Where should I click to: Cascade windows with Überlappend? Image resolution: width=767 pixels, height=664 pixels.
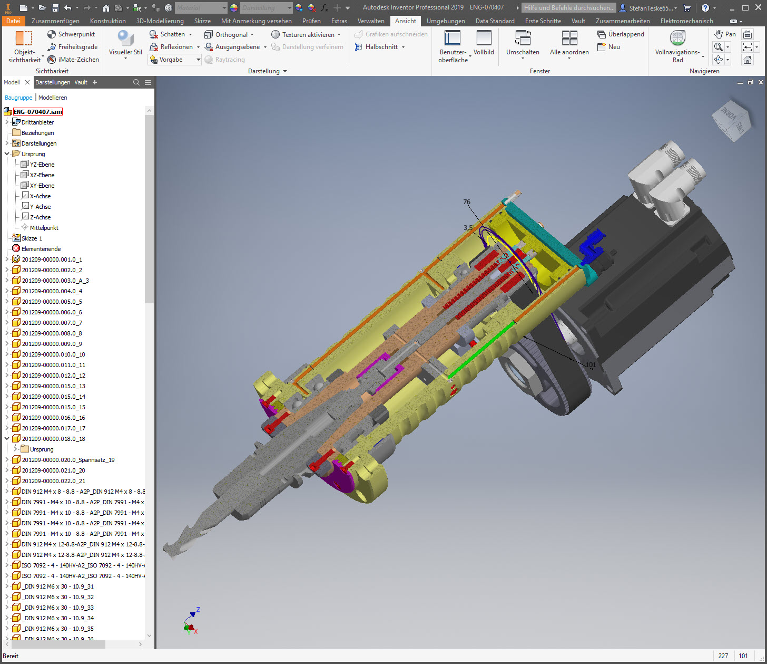pos(621,34)
